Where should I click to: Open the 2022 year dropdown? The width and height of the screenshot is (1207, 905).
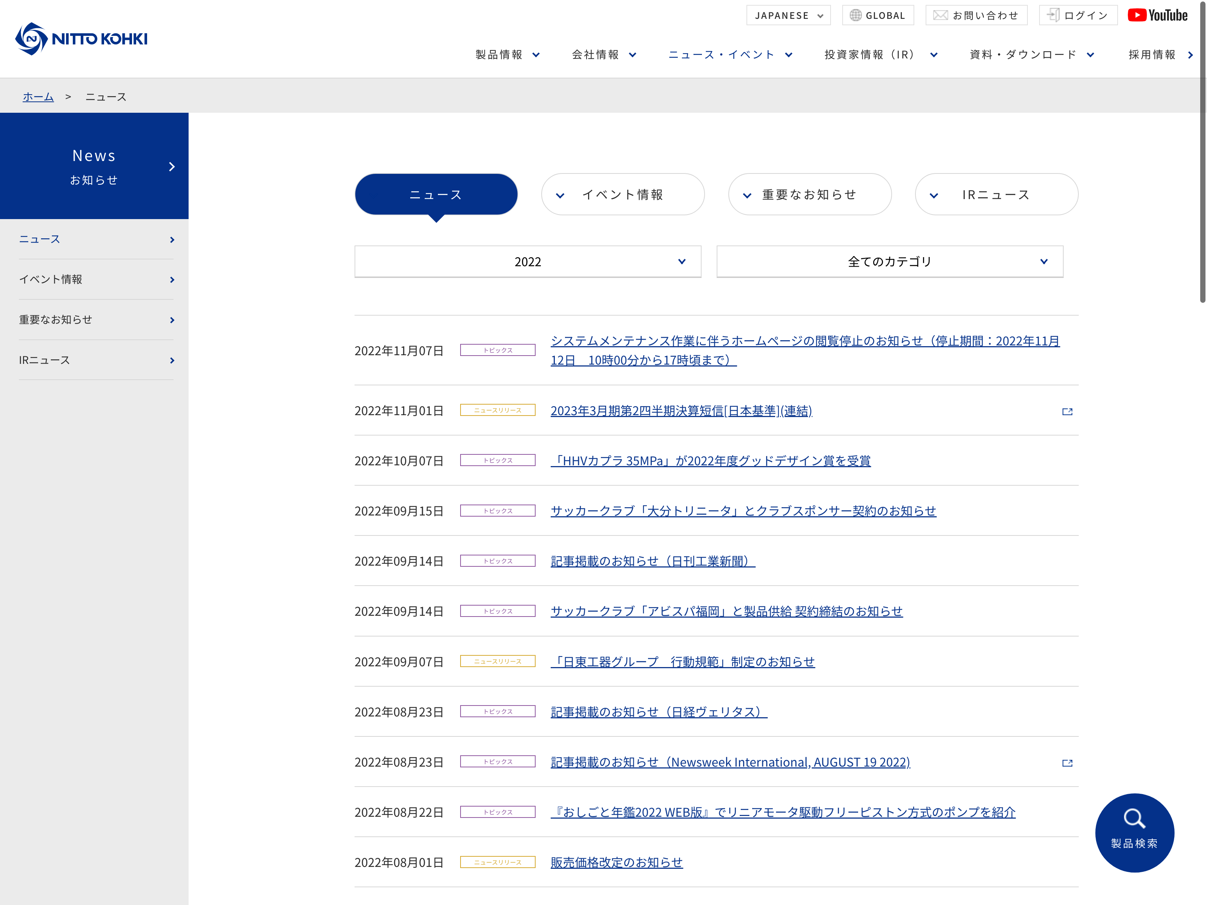(x=527, y=262)
